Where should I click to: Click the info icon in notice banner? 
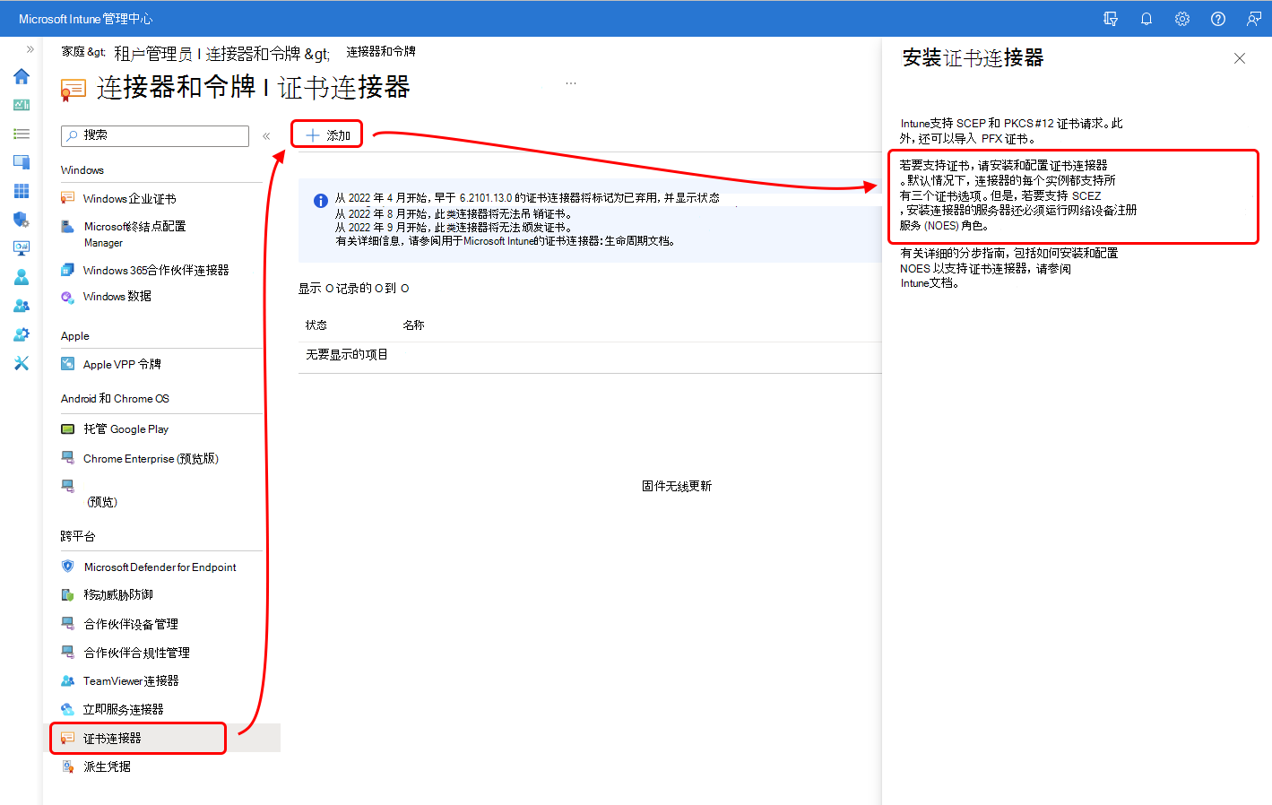[320, 201]
